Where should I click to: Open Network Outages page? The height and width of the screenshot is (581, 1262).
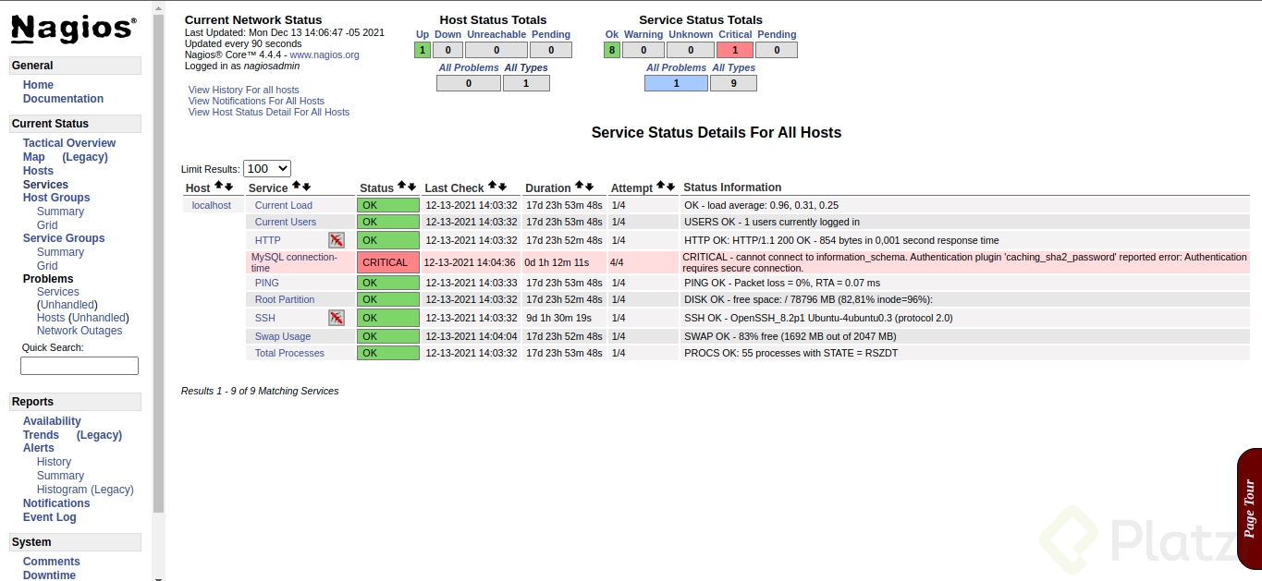coord(80,331)
